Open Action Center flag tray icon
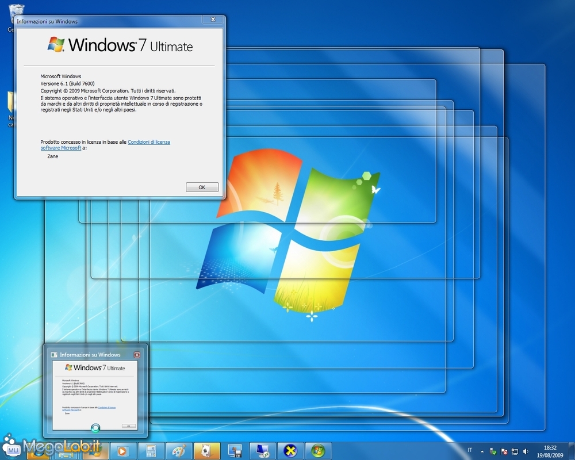Image resolution: width=575 pixels, height=460 pixels. [504, 451]
